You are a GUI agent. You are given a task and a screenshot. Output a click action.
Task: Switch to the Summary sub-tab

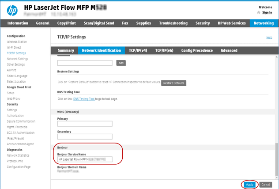[66, 50]
